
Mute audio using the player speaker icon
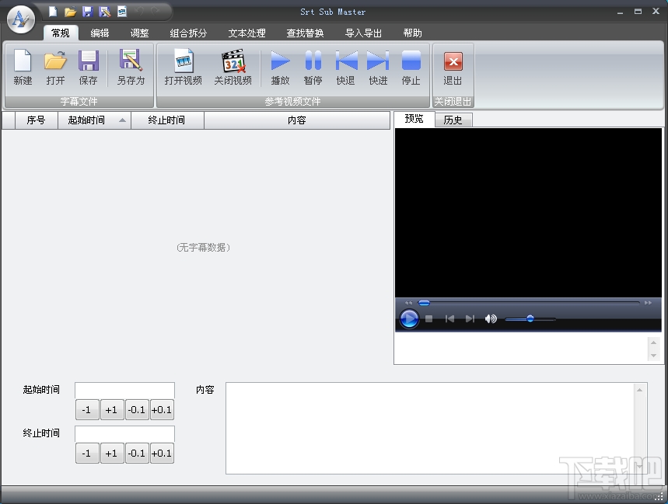point(491,318)
